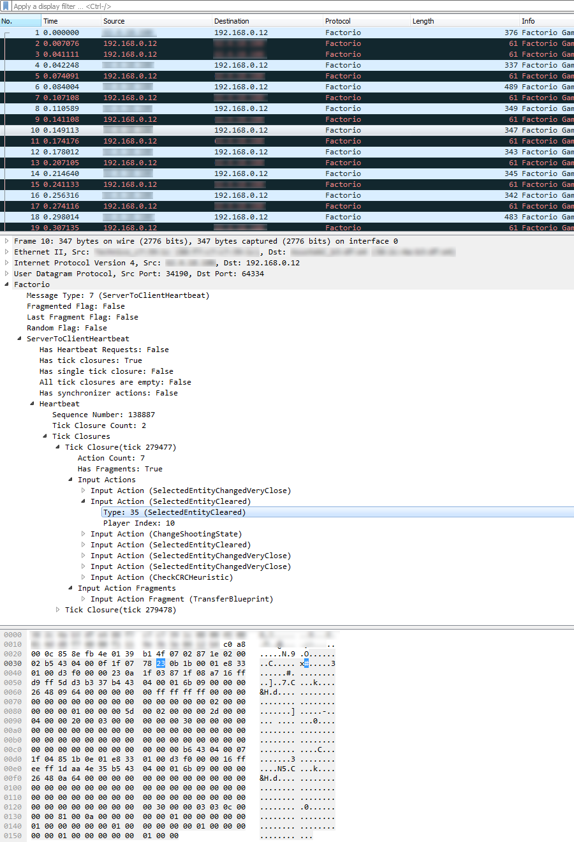Screen dimensions: 574x842
Task: Sort by the Length column header
Action: tap(465, 21)
